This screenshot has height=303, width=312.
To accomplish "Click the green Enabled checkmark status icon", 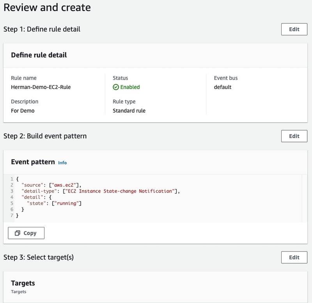I will coord(116,87).
